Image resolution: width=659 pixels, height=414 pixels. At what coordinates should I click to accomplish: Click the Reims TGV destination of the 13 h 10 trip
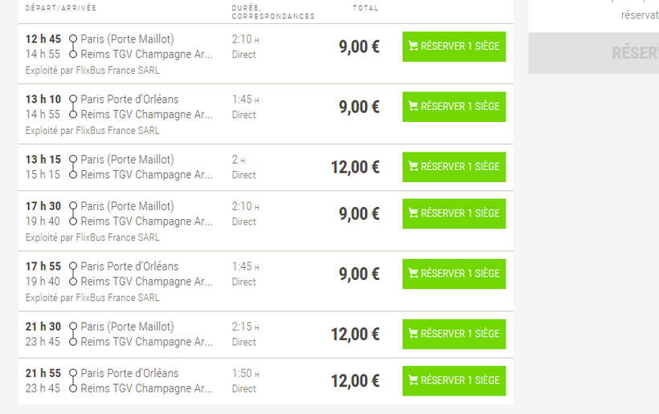point(146,115)
